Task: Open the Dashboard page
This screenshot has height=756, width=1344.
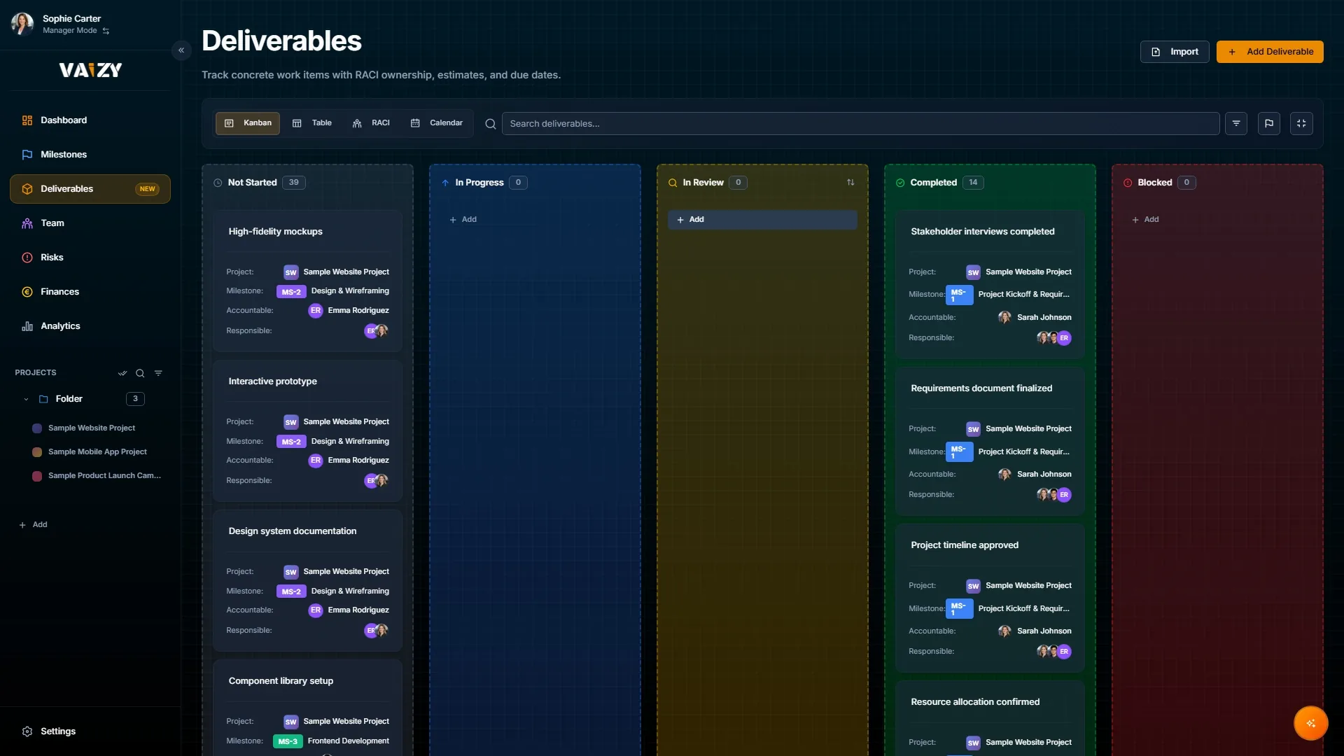Action: pos(90,120)
